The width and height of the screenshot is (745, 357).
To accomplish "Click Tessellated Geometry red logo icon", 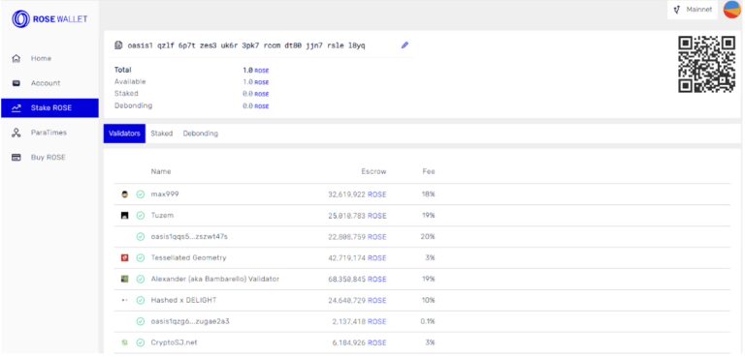I will (x=125, y=258).
